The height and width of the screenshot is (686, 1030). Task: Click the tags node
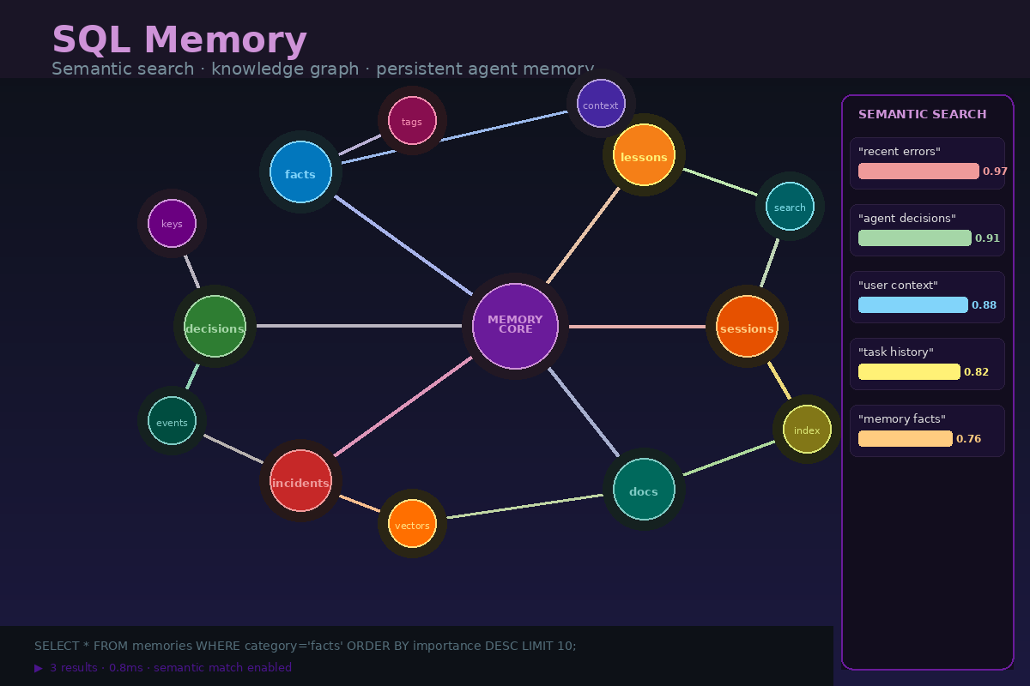(x=411, y=121)
